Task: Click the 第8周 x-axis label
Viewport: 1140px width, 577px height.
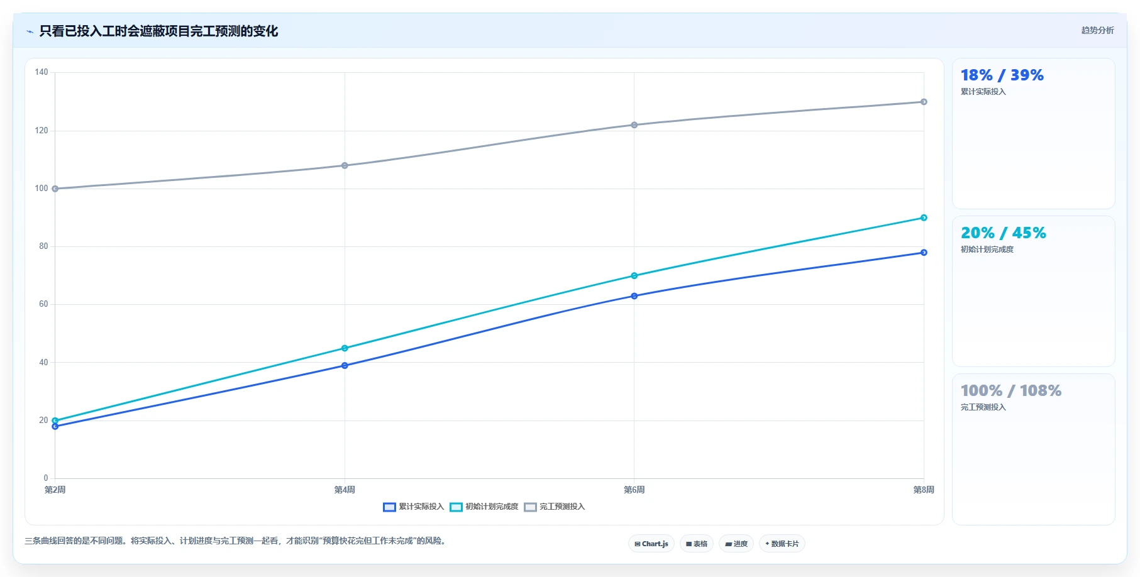Action: tap(924, 490)
